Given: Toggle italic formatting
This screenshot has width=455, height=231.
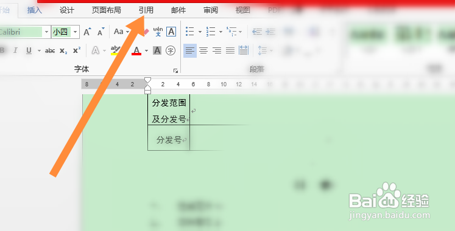Looking at the screenshot, I should (x=15, y=50).
